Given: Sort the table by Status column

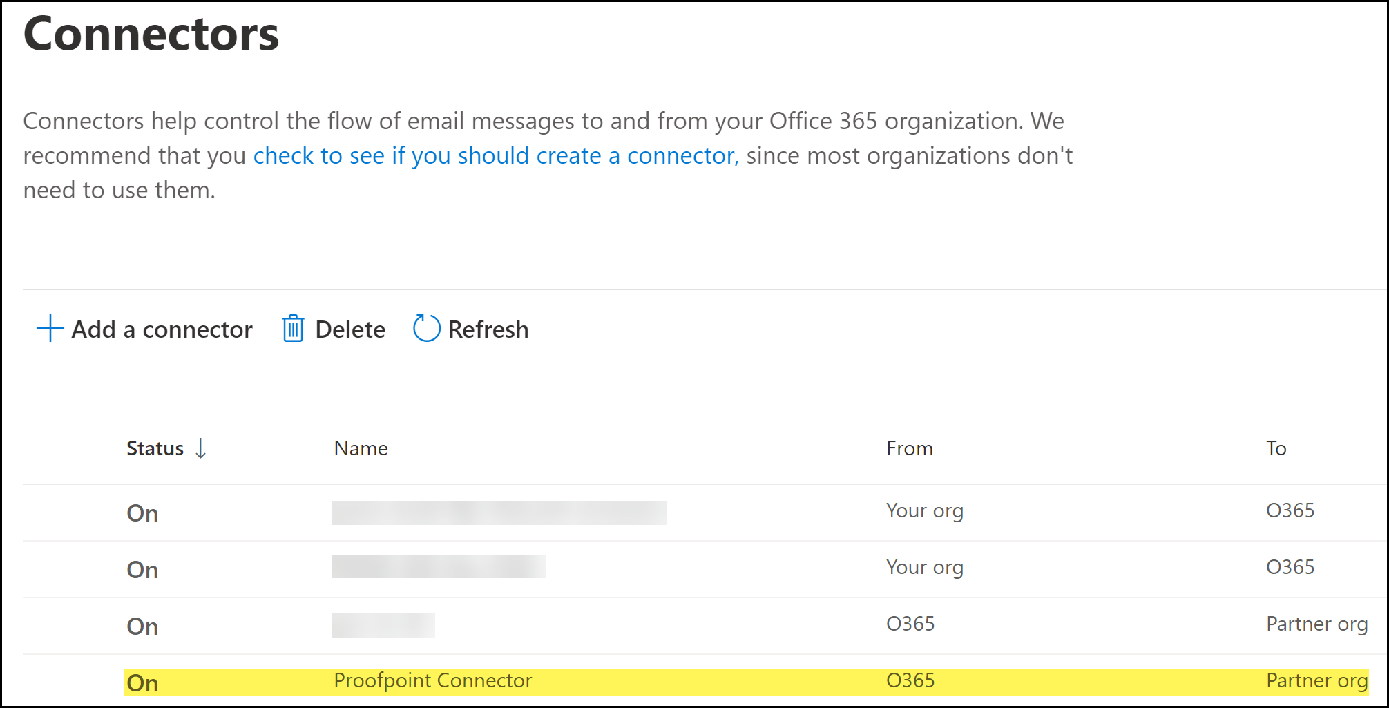Looking at the screenshot, I should tap(155, 448).
